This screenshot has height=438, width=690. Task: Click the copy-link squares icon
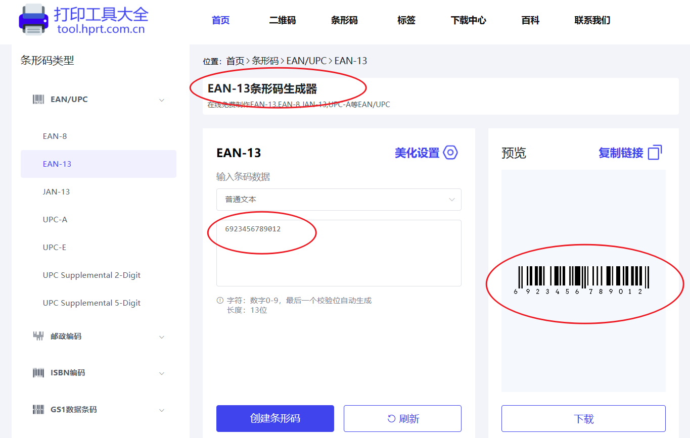[x=655, y=152]
